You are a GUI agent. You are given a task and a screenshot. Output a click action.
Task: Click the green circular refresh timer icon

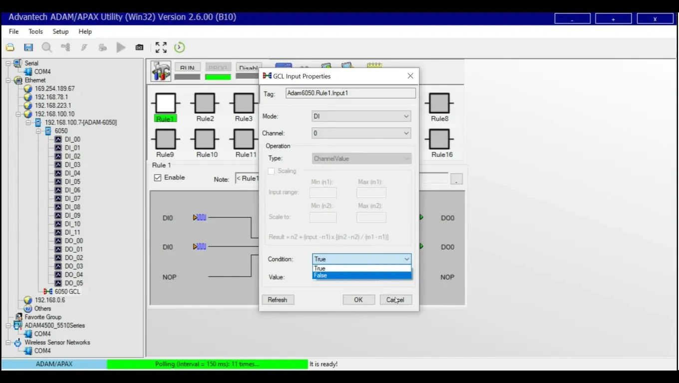pos(179,47)
